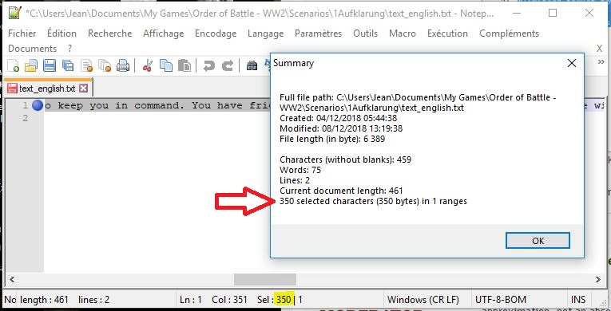Open the Macro menu
611x311 pixels.
(x=402, y=33)
